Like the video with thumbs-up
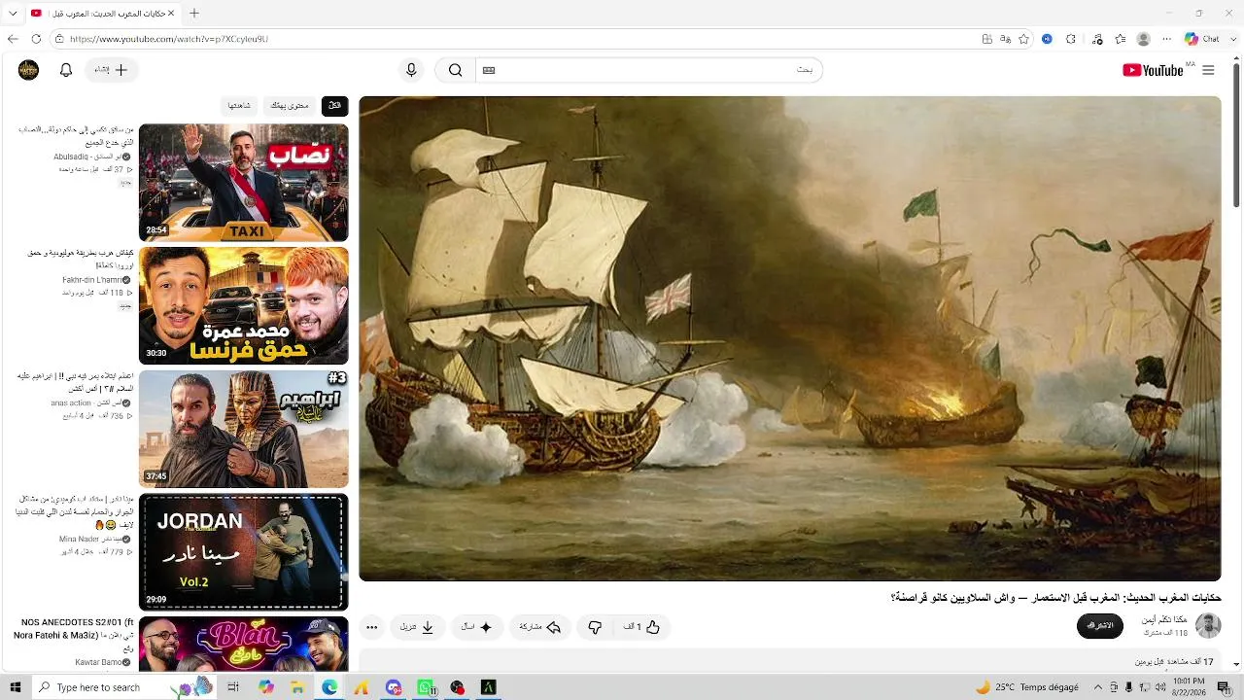The image size is (1244, 700). click(642, 627)
